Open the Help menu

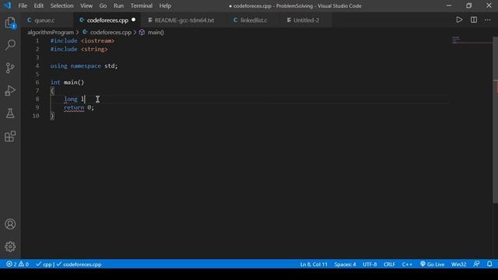click(165, 5)
